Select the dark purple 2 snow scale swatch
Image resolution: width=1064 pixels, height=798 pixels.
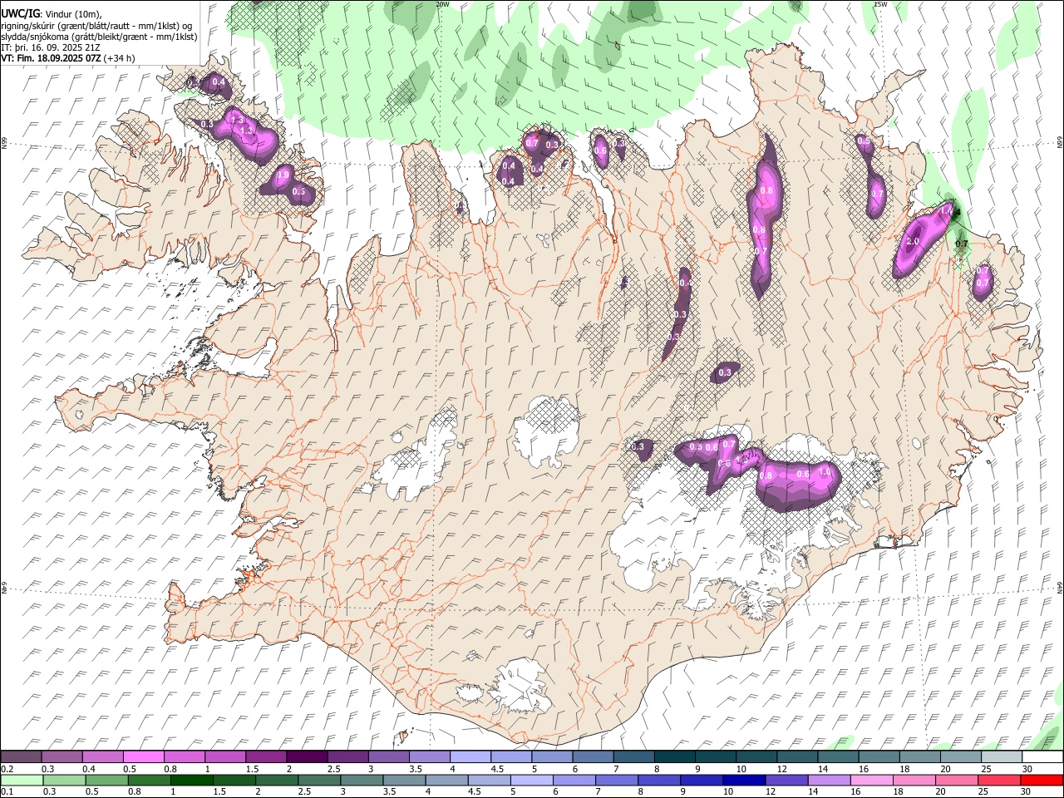coord(306,757)
